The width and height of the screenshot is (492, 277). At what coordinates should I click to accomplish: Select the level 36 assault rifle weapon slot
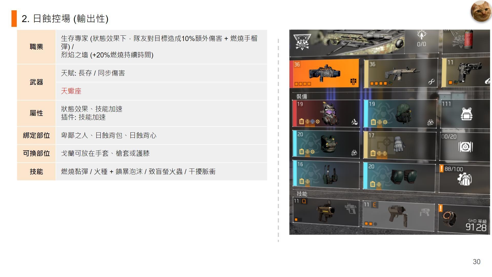pos(401,74)
